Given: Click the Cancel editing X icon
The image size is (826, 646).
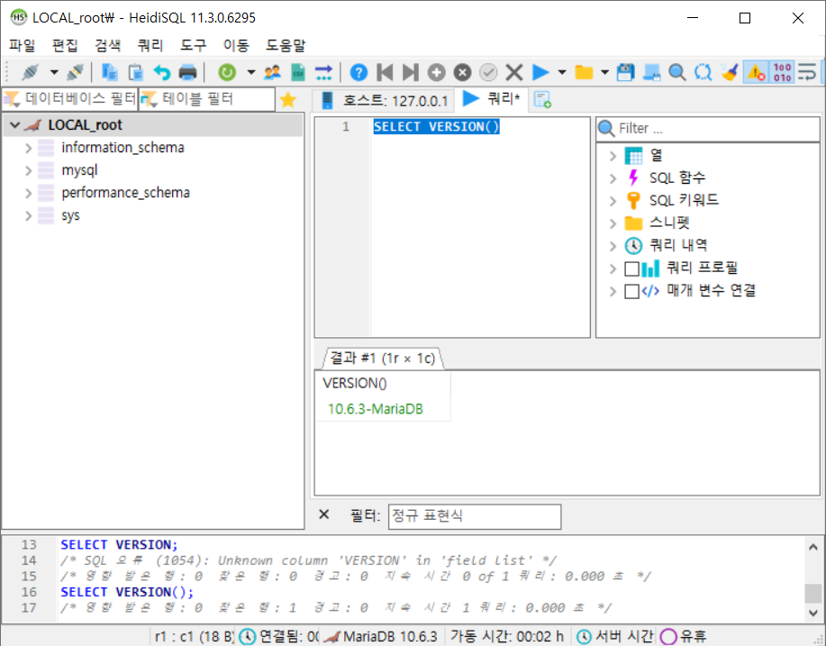Looking at the screenshot, I should (514, 72).
